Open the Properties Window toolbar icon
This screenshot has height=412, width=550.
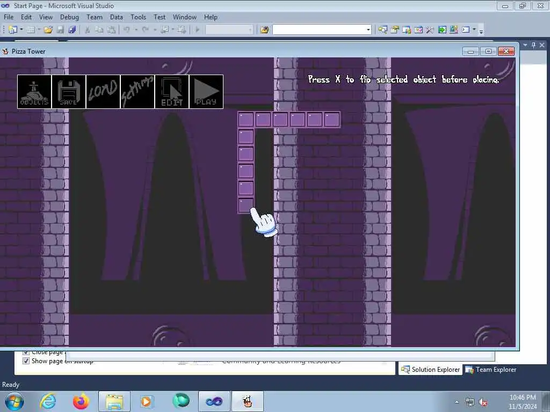click(395, 30)
